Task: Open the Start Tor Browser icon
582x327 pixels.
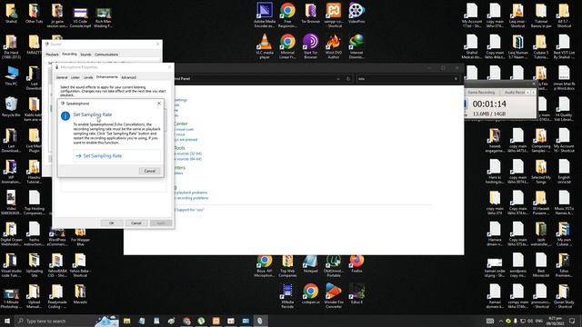Action: [311, 46]
